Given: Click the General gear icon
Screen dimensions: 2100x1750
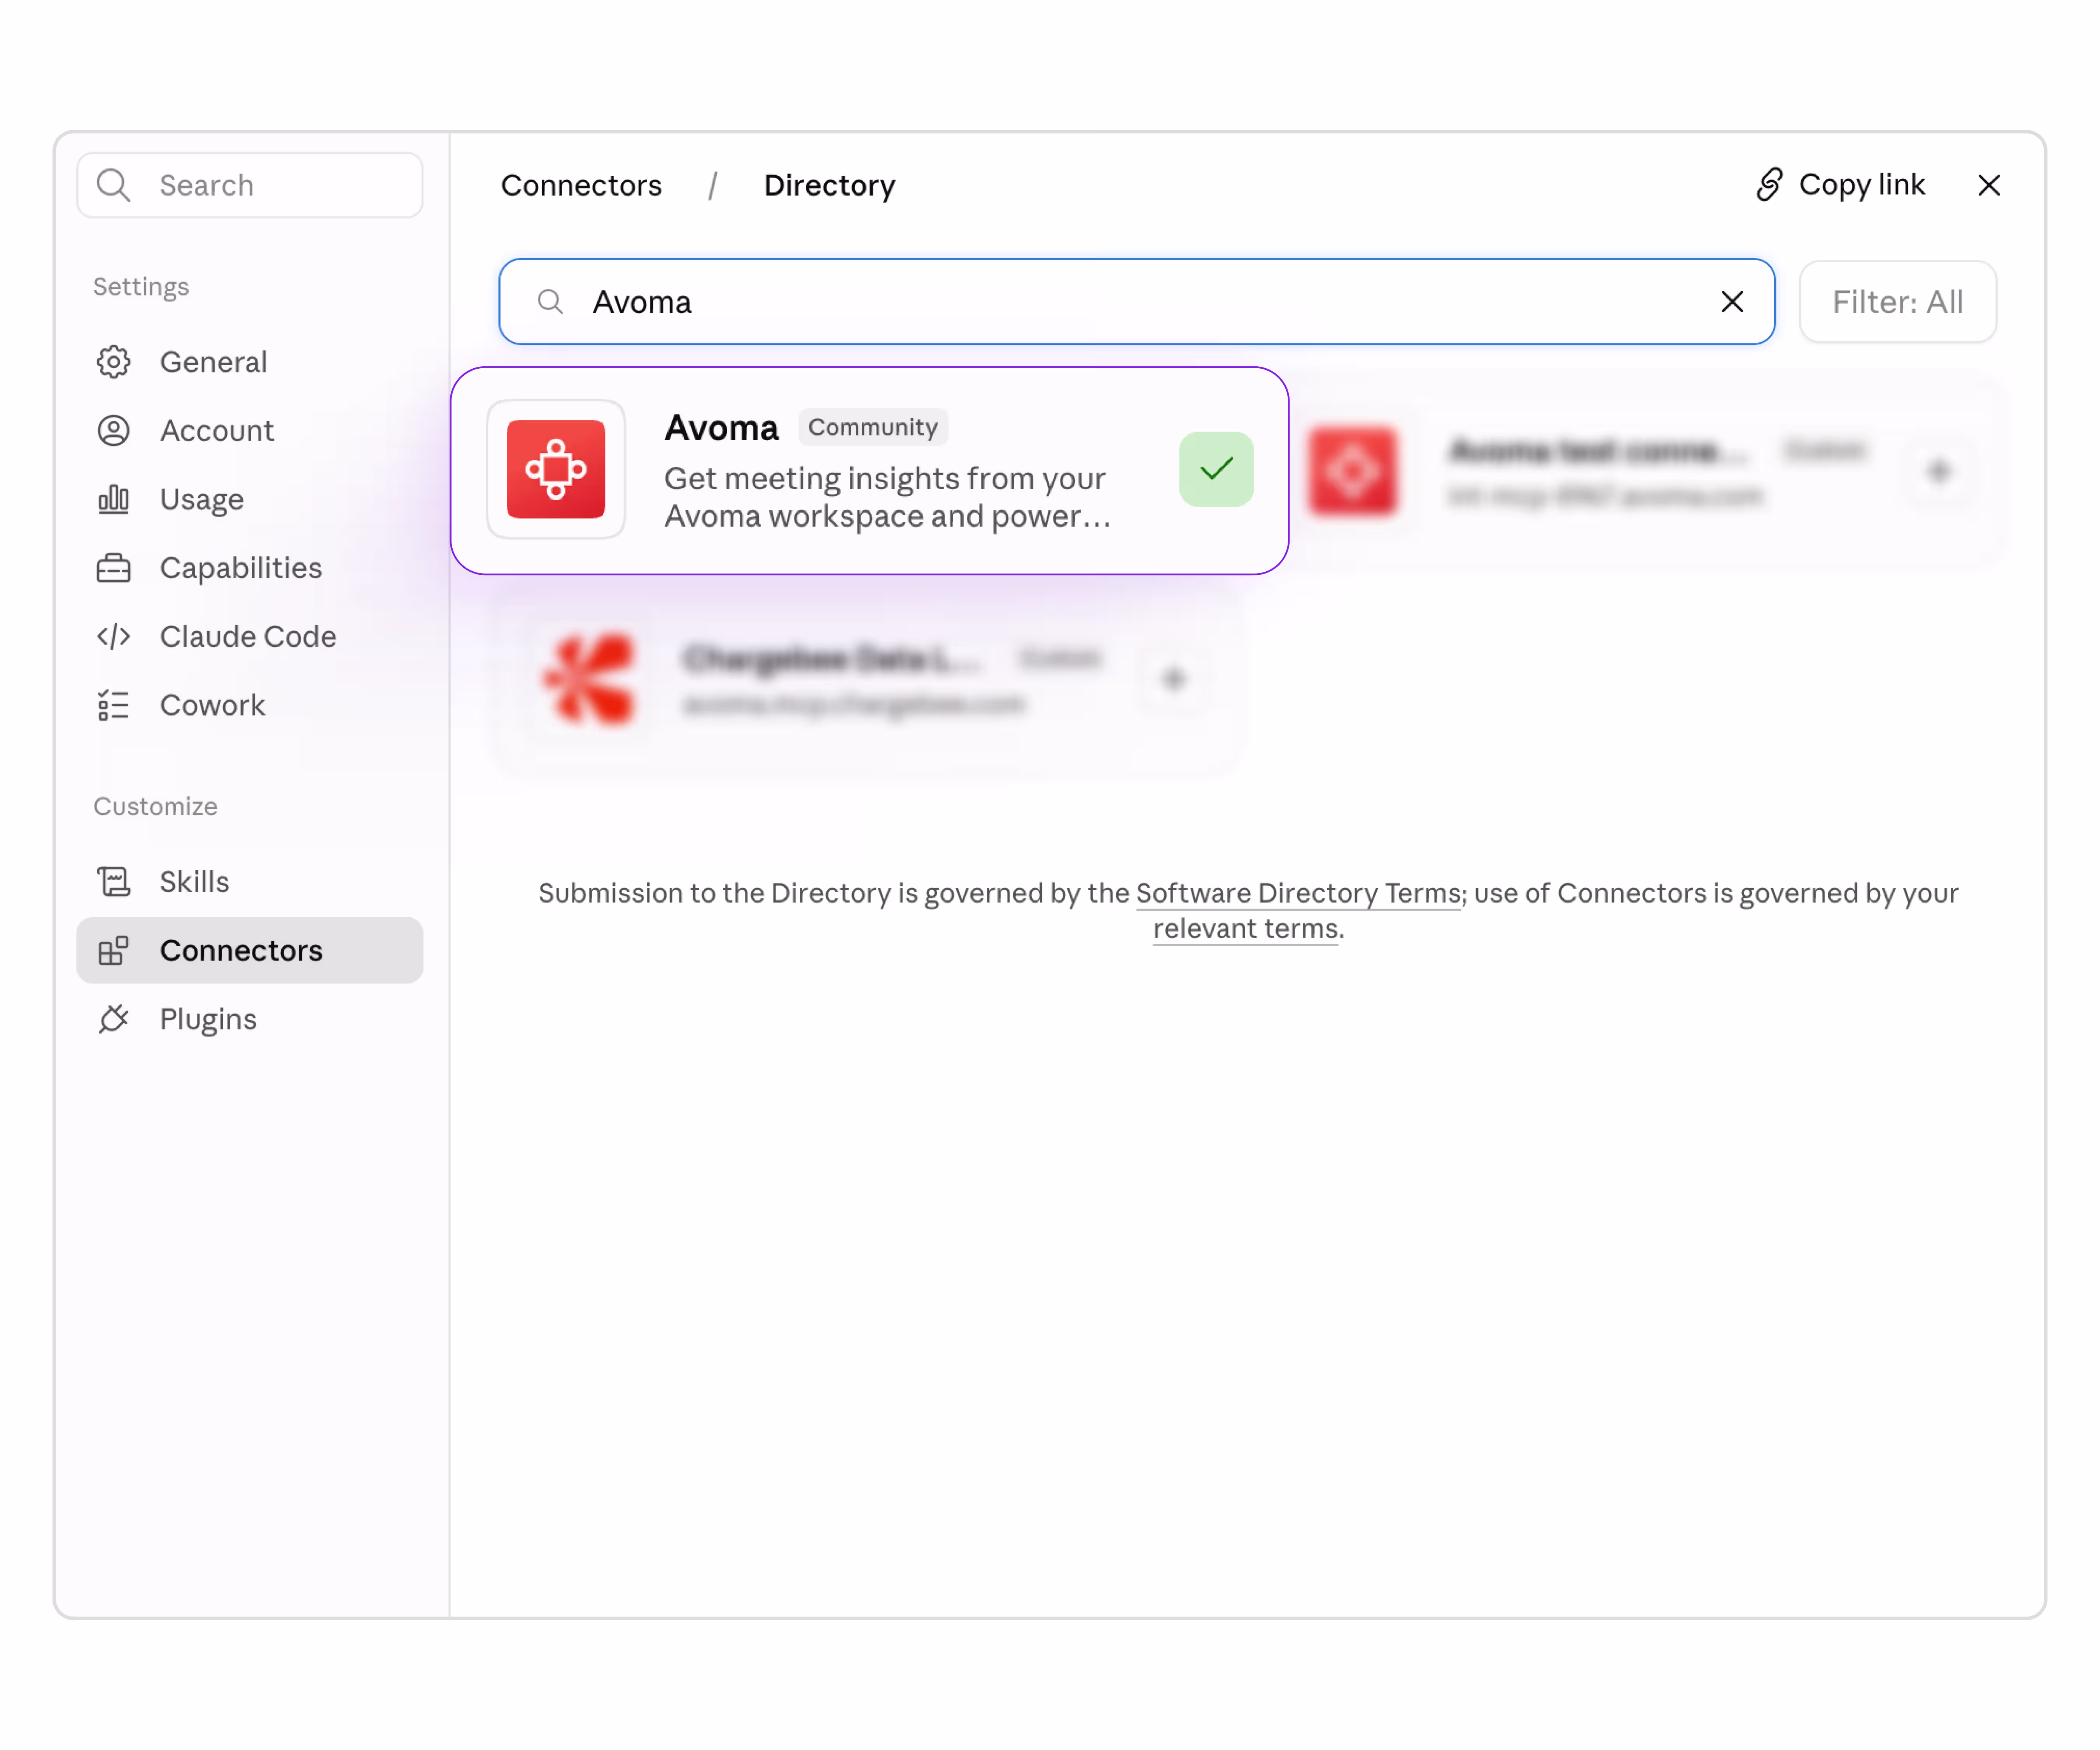Looking at the screenshot, I should click(113, 362).
